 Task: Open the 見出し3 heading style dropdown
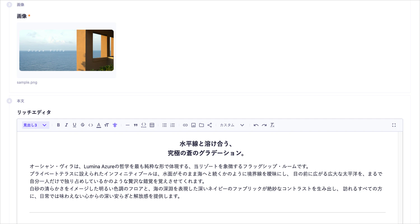coord(36,125)
